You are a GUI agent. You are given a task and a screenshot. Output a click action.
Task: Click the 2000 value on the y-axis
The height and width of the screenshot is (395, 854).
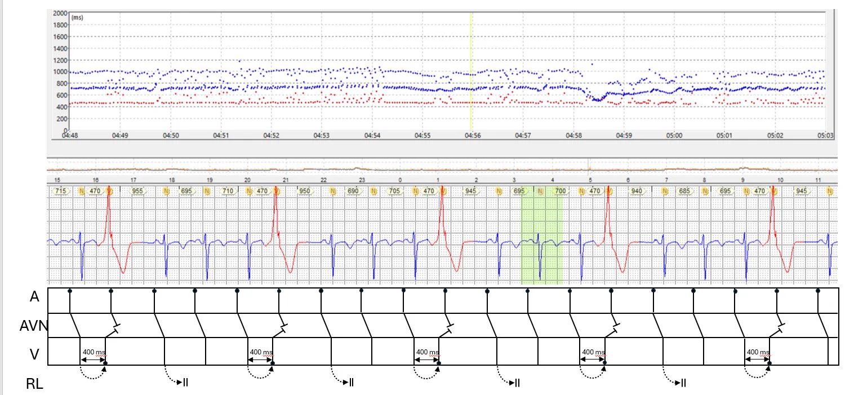[60, 13]
